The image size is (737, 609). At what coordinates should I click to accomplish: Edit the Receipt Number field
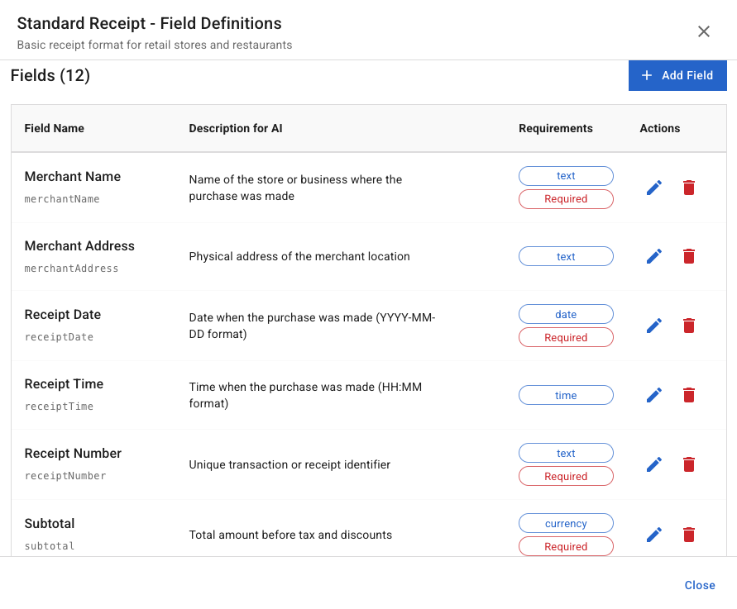click(x=653, y=464)
